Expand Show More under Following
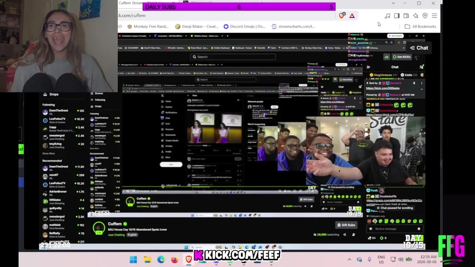Image resolution: width=475 pixels, height=267 pixels. coord(49,153)
